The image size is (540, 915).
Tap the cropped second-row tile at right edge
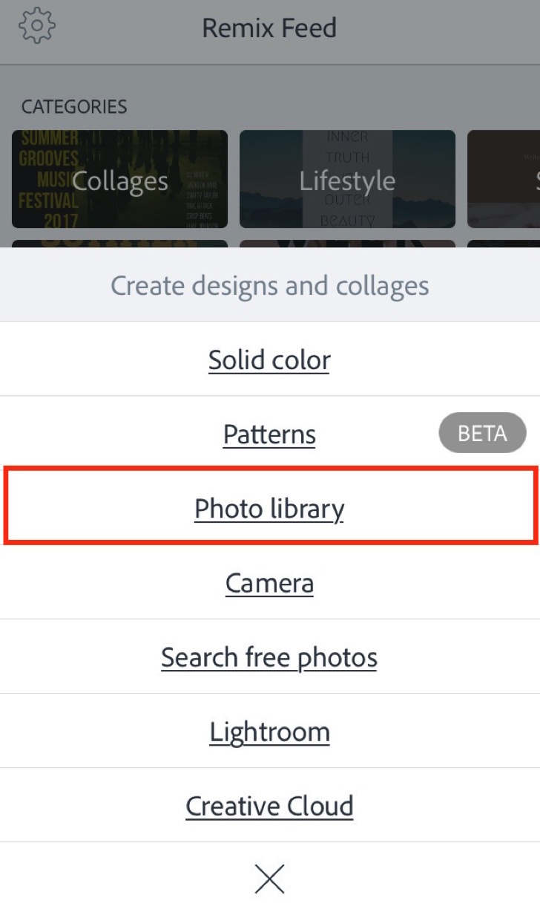click(504, 243)
